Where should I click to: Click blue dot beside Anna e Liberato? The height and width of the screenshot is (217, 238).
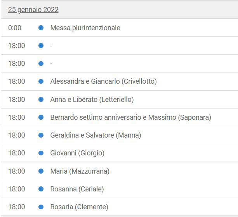[x=41, y=100]
